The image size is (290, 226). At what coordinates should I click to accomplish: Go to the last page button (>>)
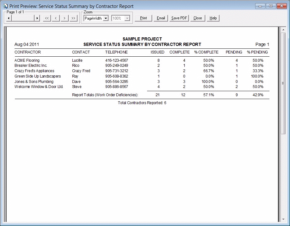(73, 18)
